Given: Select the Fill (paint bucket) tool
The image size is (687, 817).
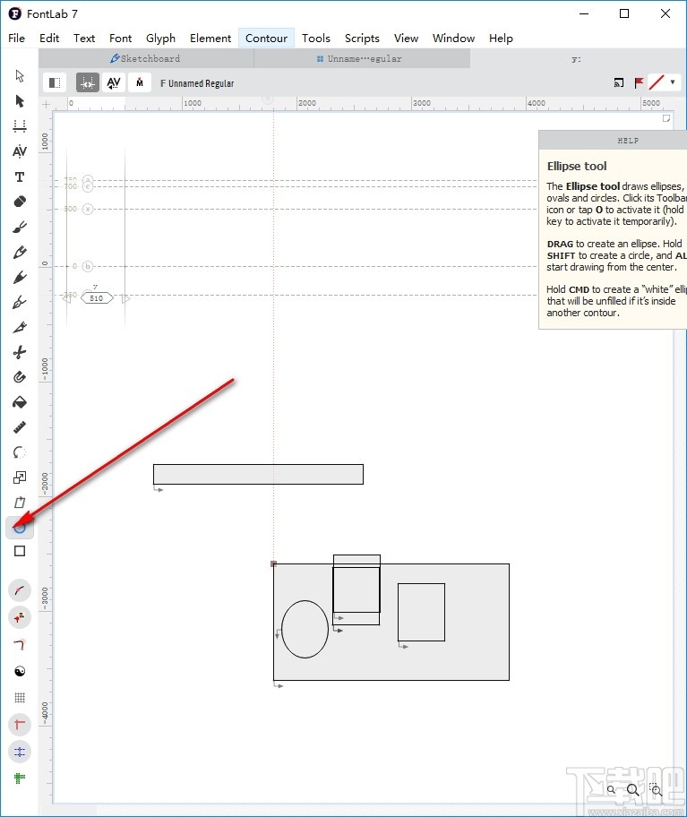Looking at the screenshot, I should point(20,401).
